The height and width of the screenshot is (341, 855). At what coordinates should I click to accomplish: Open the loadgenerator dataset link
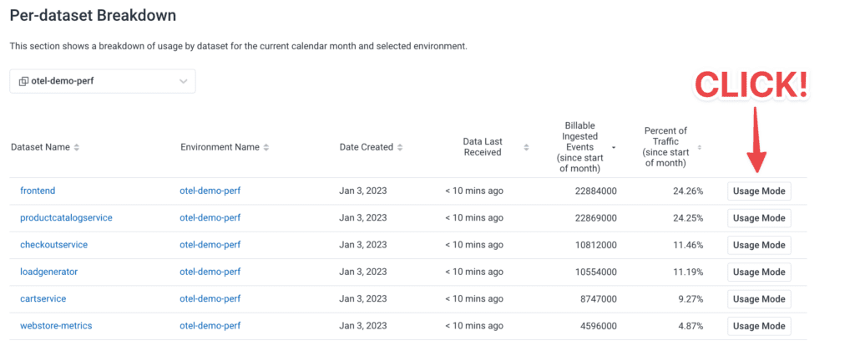click(50, 272)
